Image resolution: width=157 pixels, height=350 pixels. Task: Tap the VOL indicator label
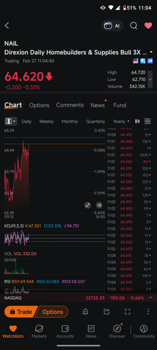[x=8, y=254]
